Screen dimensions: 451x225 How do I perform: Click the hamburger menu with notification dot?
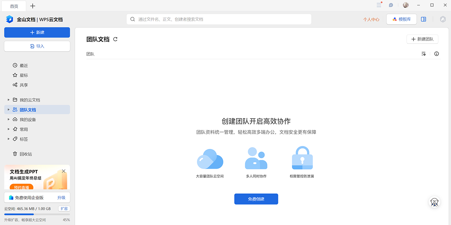379,5
